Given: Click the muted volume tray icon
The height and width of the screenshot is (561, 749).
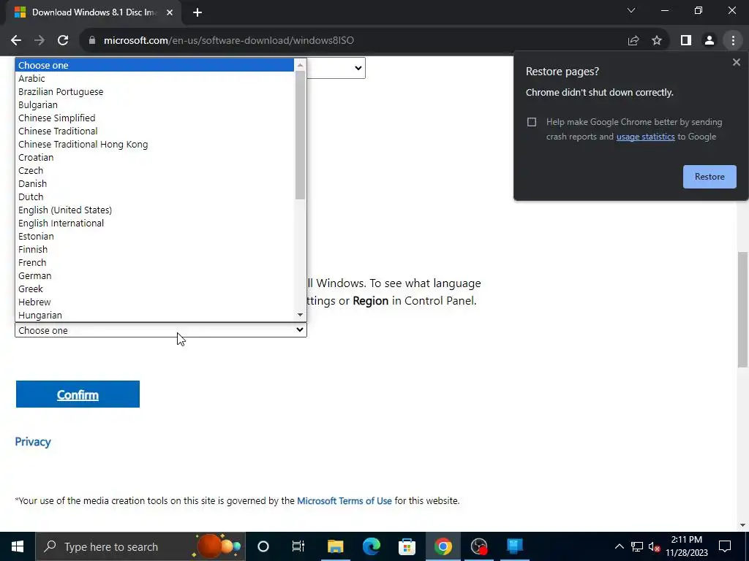Looking at the screenshot, I should [655, 546].
